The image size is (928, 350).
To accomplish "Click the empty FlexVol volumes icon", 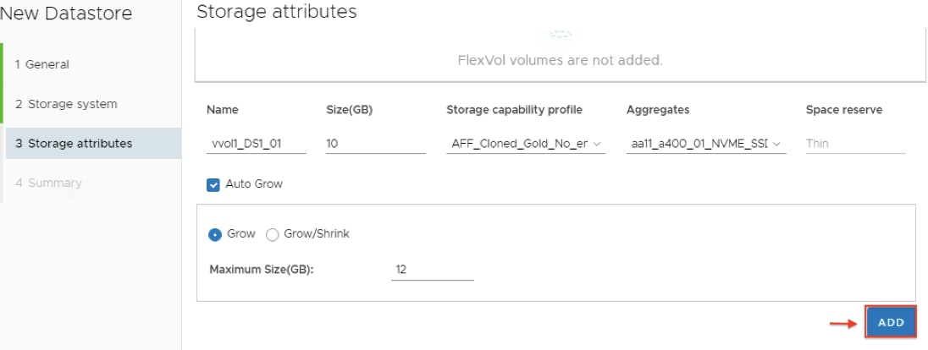I will [x=560, y=36].
